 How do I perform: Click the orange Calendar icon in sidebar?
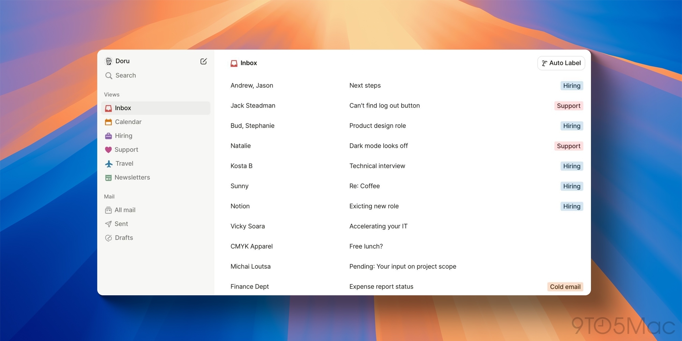[108, 122]
